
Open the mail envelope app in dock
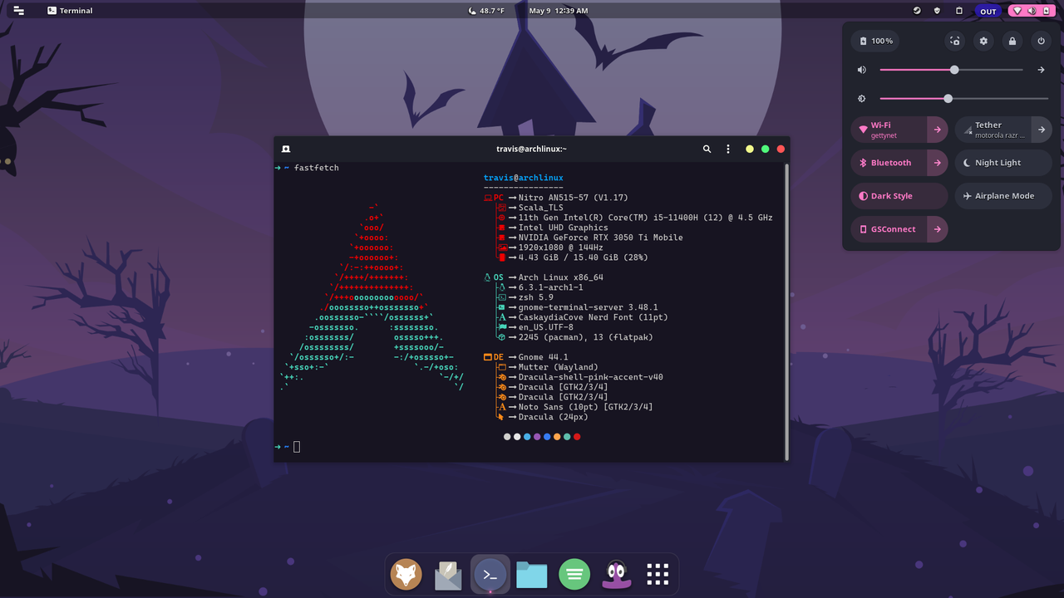pos(448,574)
